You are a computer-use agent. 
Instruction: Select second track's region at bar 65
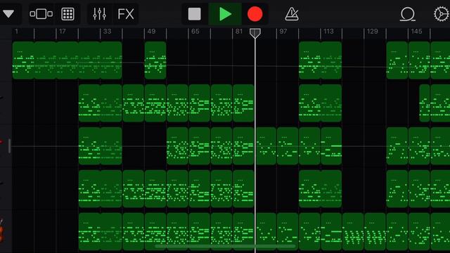pyautogui.click(x=199, y=103)
